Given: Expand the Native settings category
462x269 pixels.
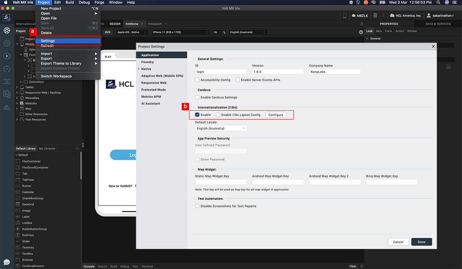Looking at the screenshot, I should tap(139, 69).
